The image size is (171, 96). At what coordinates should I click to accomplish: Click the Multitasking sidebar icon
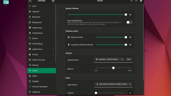pyautogui.click(x=30, y=44)
